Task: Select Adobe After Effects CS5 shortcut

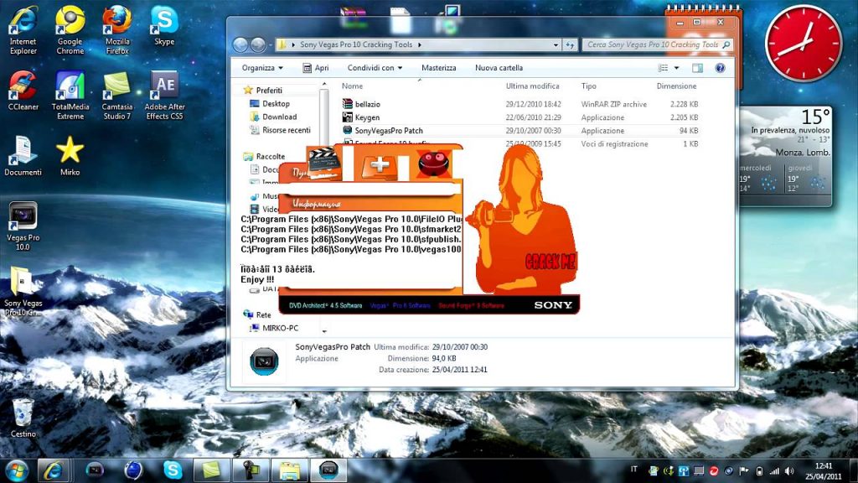Action: click(x=164, y=96)
